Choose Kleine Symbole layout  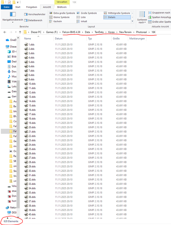click(59, 17)
